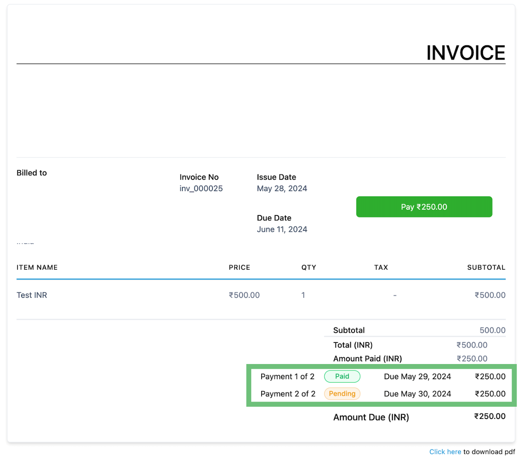This screenshot has width=531, height=458.
Task: Click the Test INR row subtotal ₹500.00
Action: tap(490, 295)
